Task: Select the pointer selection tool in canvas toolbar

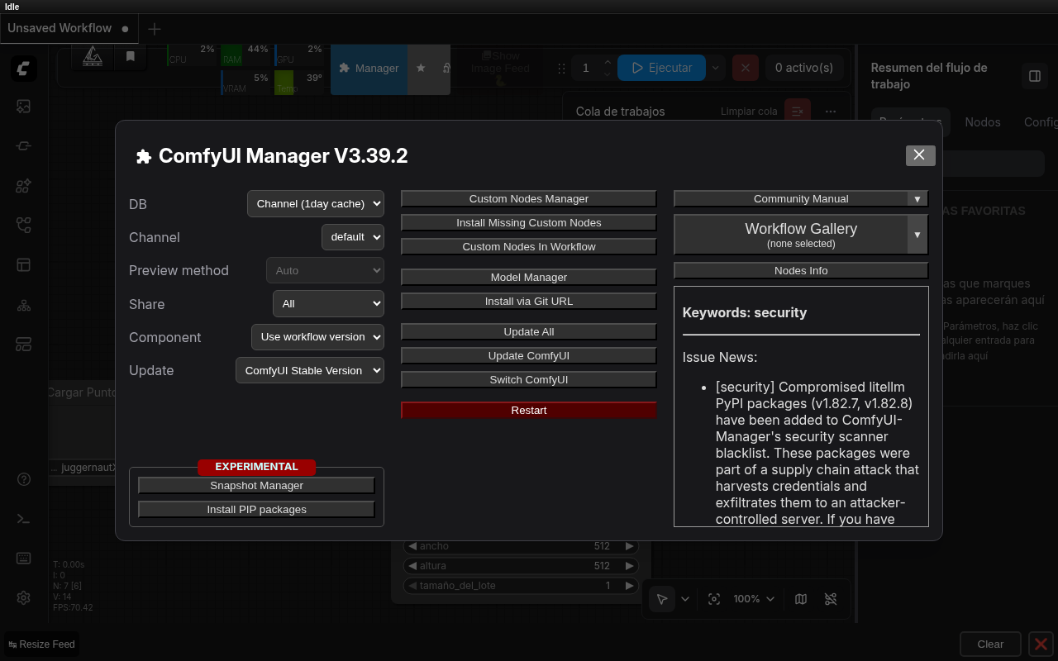Action: tap(662, 599)
